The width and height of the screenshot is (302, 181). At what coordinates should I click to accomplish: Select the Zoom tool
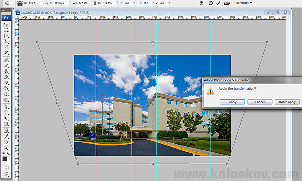coord(6,148)
